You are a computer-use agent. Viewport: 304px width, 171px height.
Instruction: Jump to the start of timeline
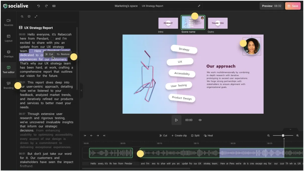click(x=85, y=135)
